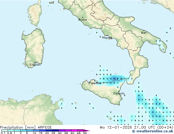174x134 pixels.
Task: Click the city dot marker above Catania
Action: 119,91
